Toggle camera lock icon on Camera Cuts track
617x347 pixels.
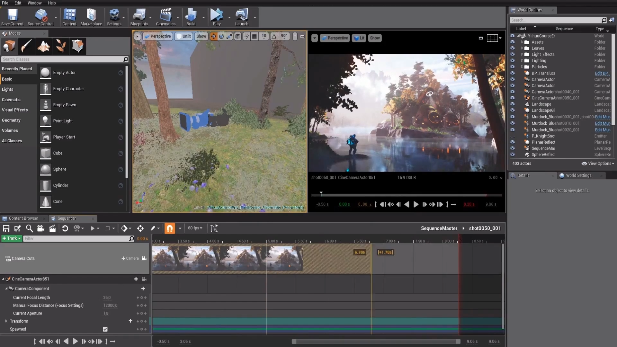tap(144, 258)
